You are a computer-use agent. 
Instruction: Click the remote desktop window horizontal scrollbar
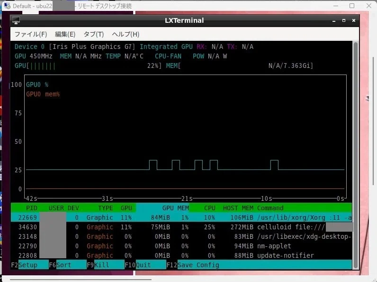(x=81, y=280)
